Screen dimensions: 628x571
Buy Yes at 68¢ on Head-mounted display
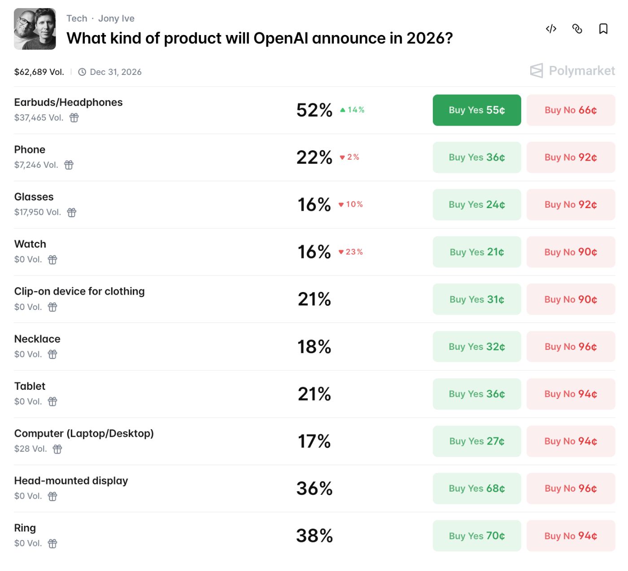pyautogui.click(x=476, y=488)
